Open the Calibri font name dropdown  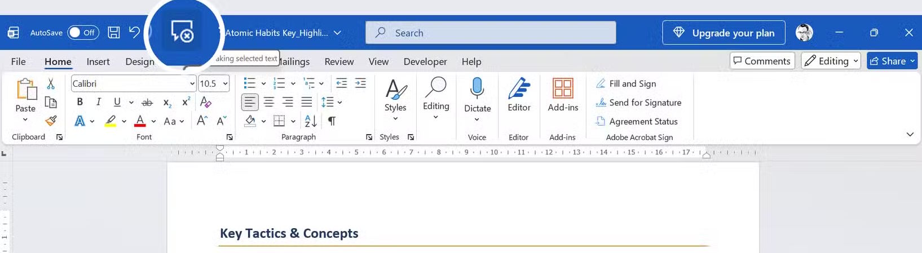pos(192,83)
